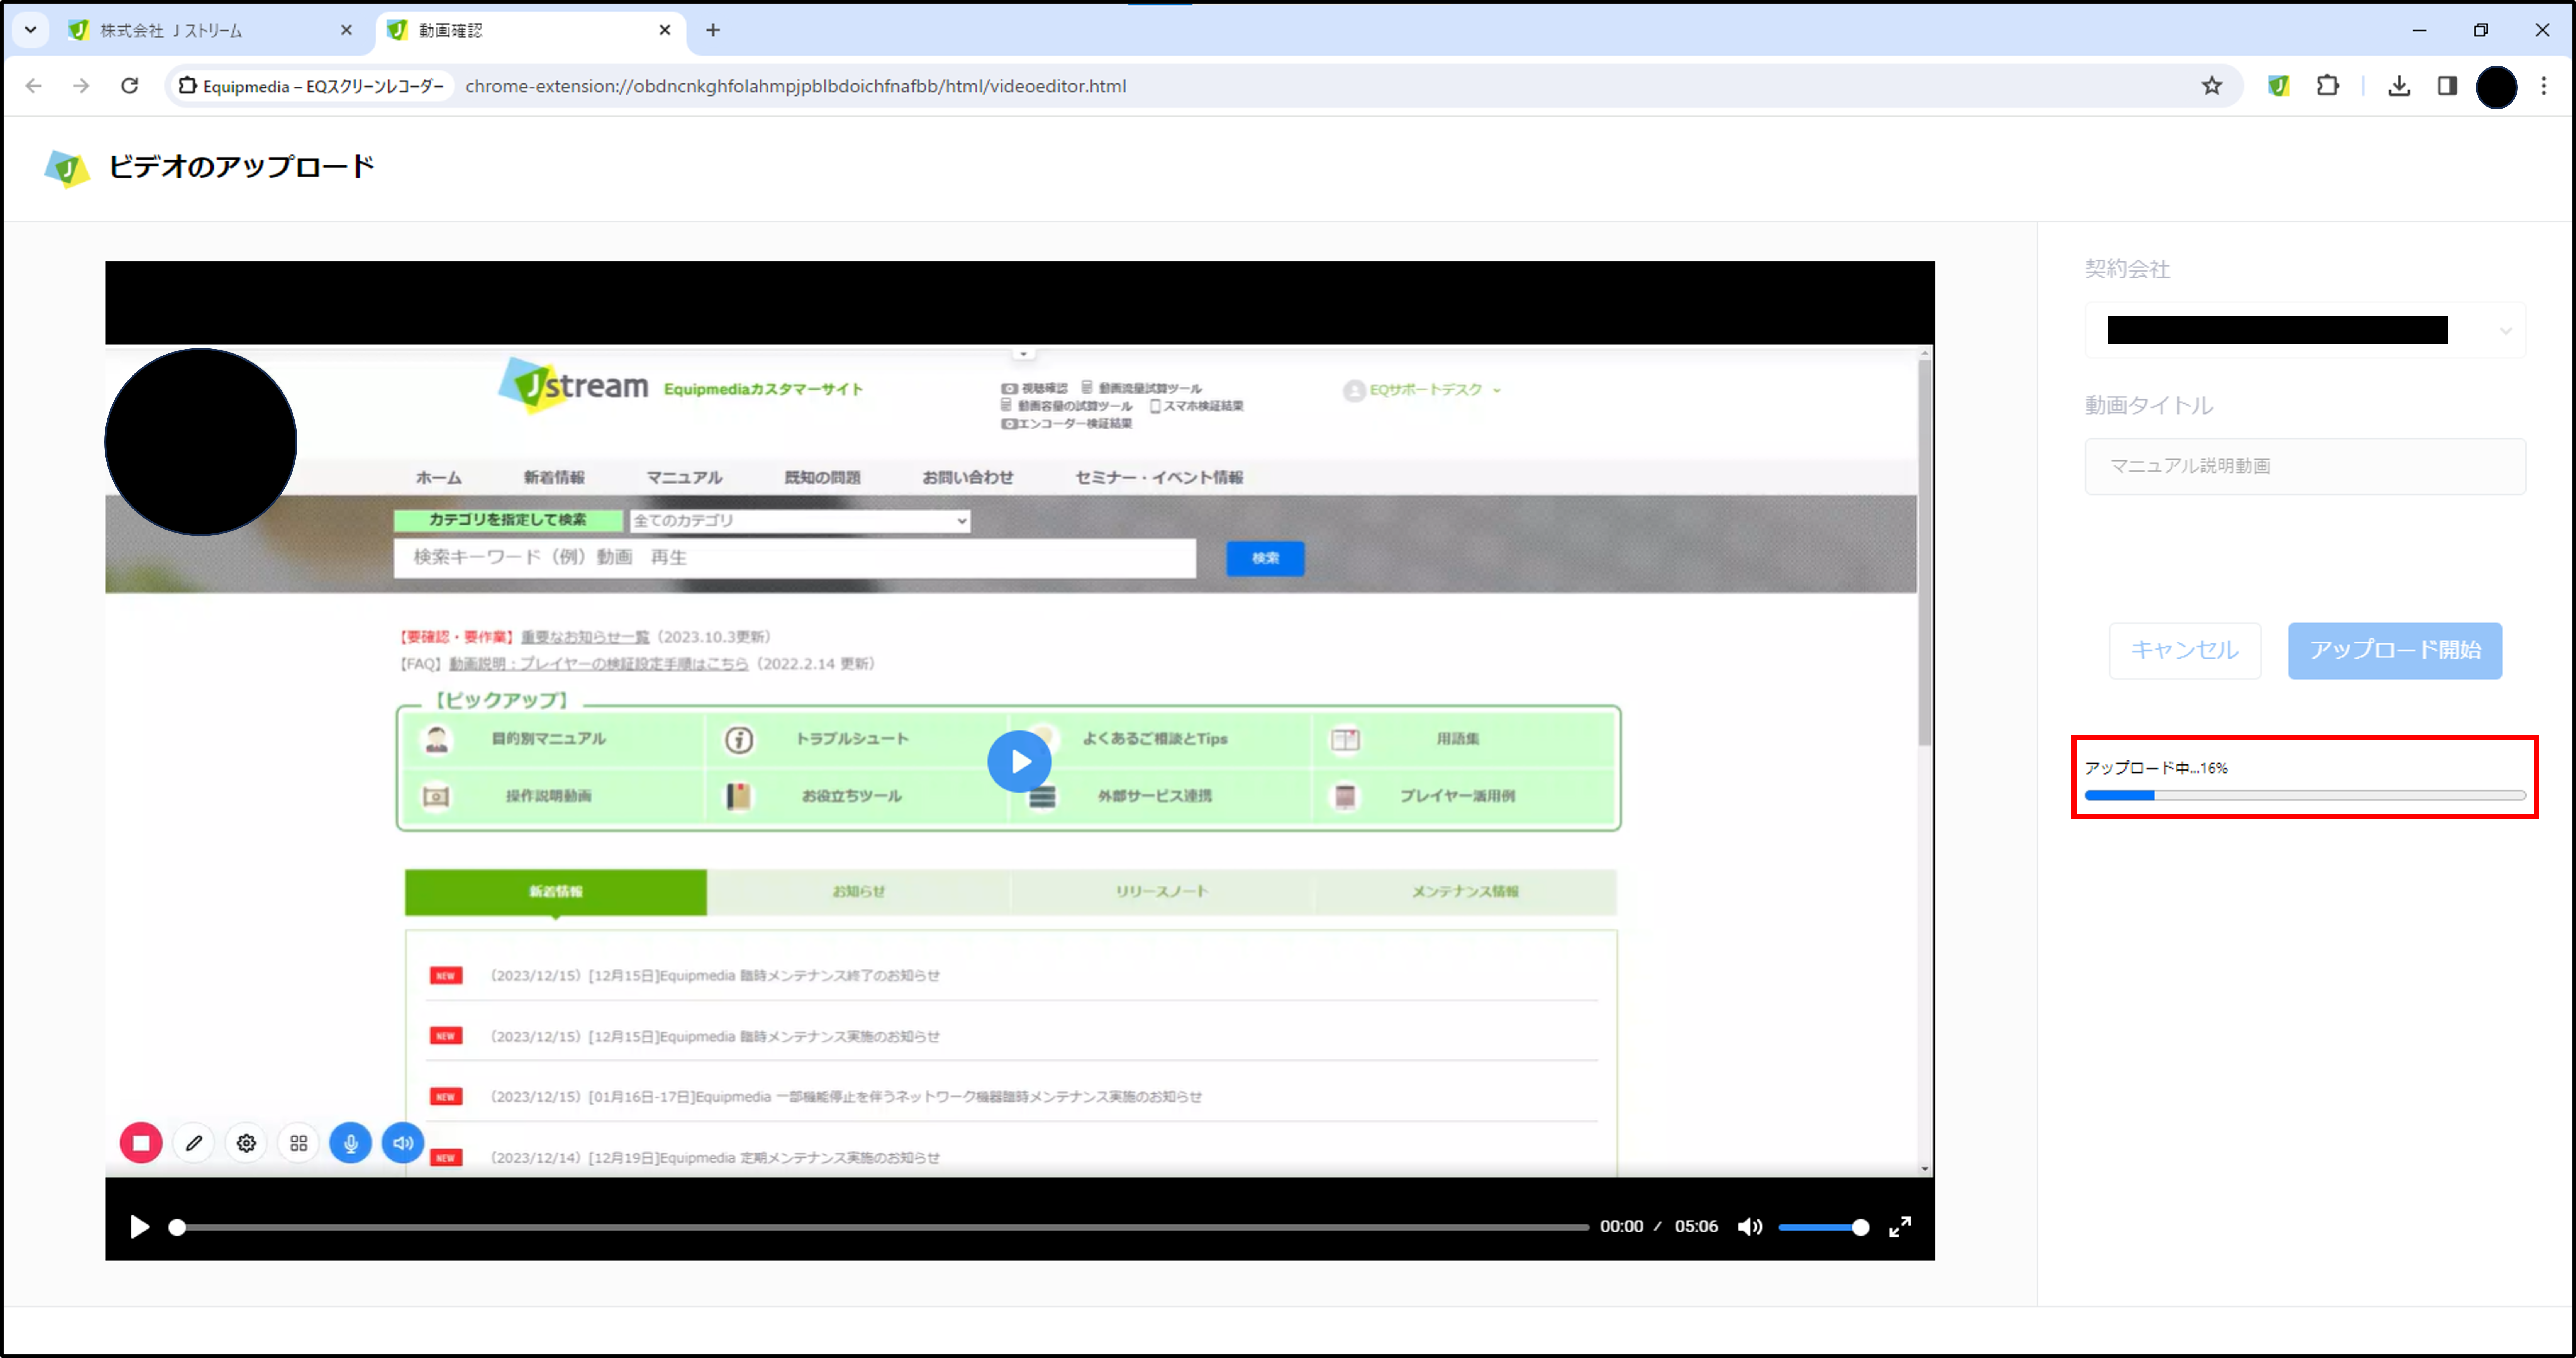Click the upload progress bar
This screenshot has height=1358, width=2576.
(x=2305, y=796)
